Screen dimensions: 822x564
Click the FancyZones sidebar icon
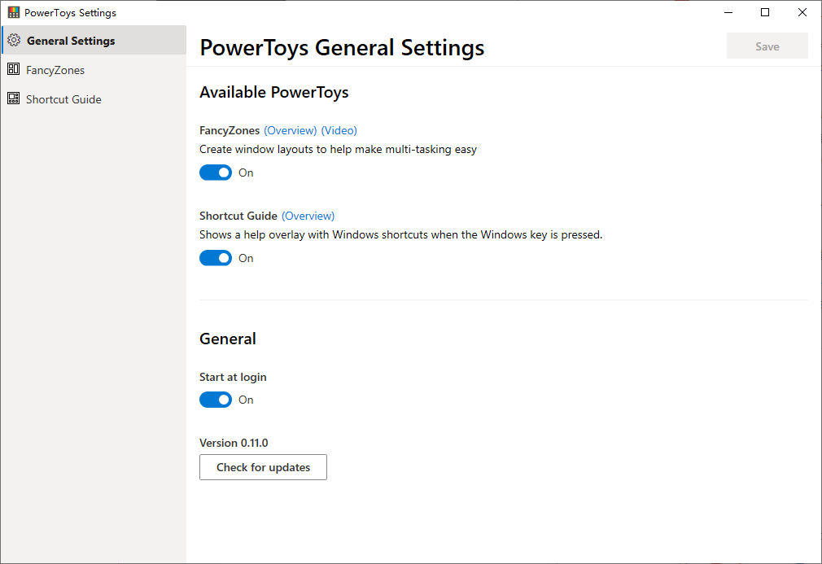click(x=13, y=70)
